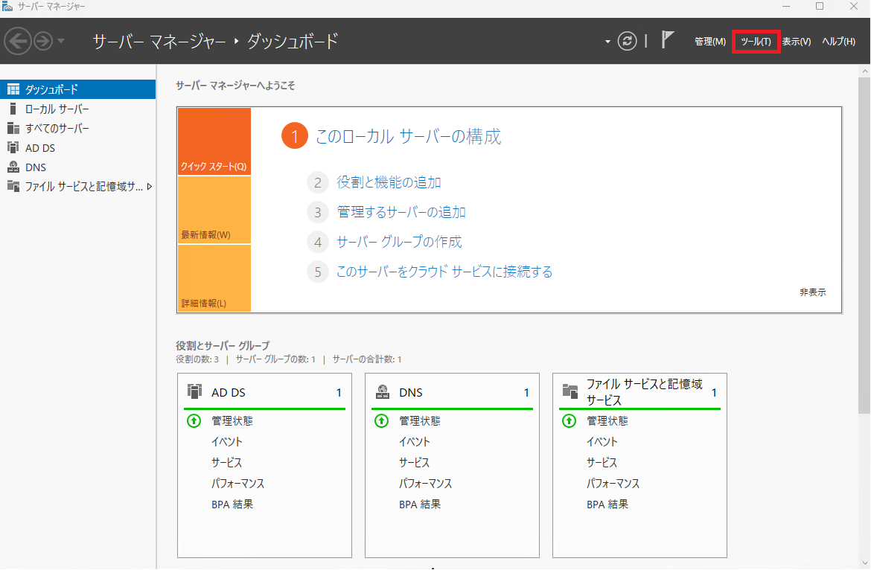The width and height of the screenshot is (871, 570).
Task: Select ファイル サービスと記憶域 in the sidebar
Action: (77, 187)
